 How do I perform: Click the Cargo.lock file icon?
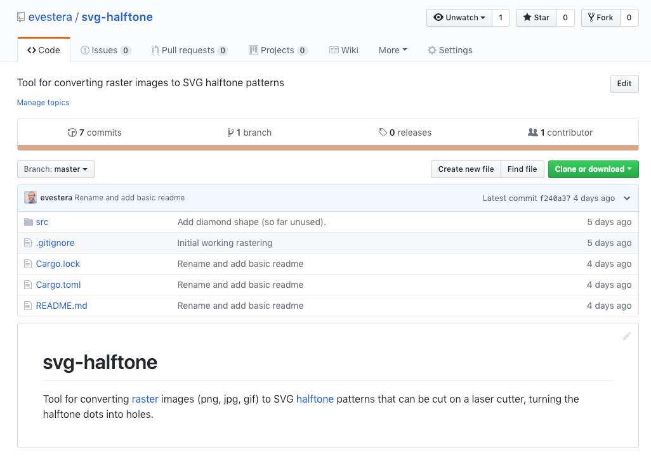coord(28,264)
